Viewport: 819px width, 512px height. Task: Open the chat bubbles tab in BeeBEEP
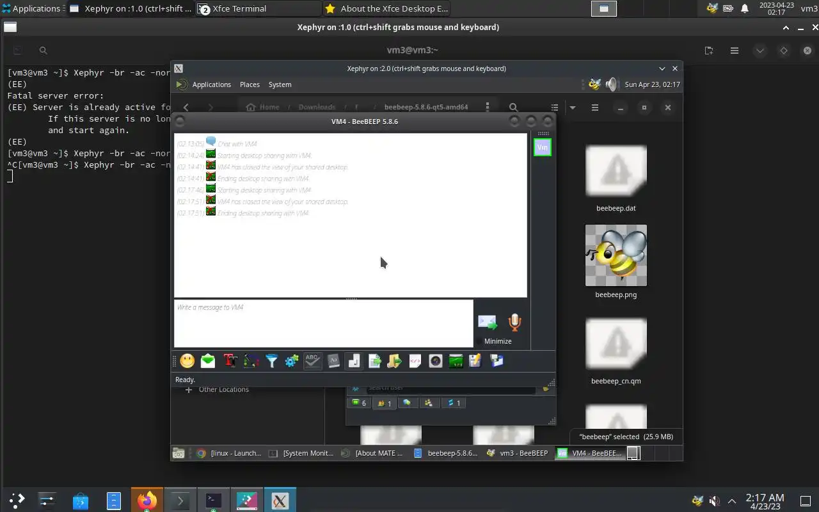coord(407,403)
